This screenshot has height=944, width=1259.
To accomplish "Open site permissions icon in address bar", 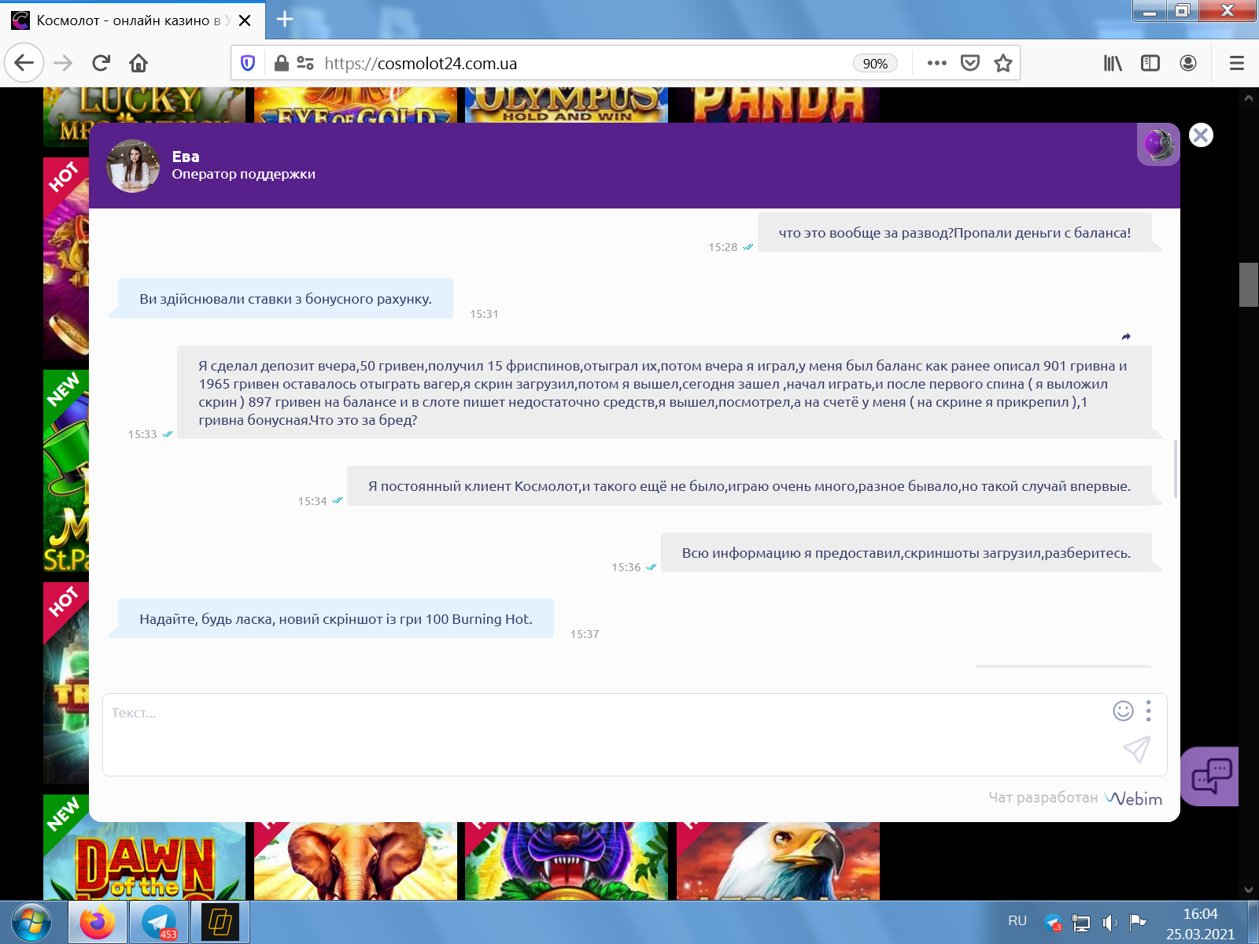I will pyautogui.click(x=305, y=63).
